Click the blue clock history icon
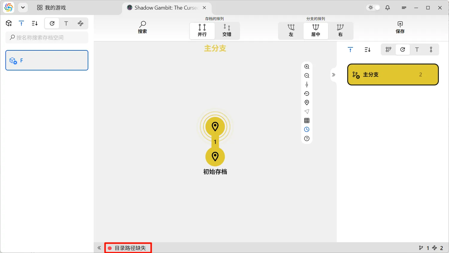449x253 pixels. 307,129
